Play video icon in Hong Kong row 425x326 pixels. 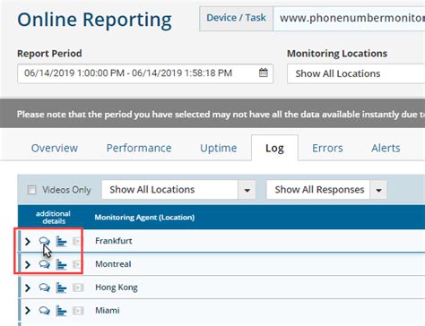tap(78, 287)
